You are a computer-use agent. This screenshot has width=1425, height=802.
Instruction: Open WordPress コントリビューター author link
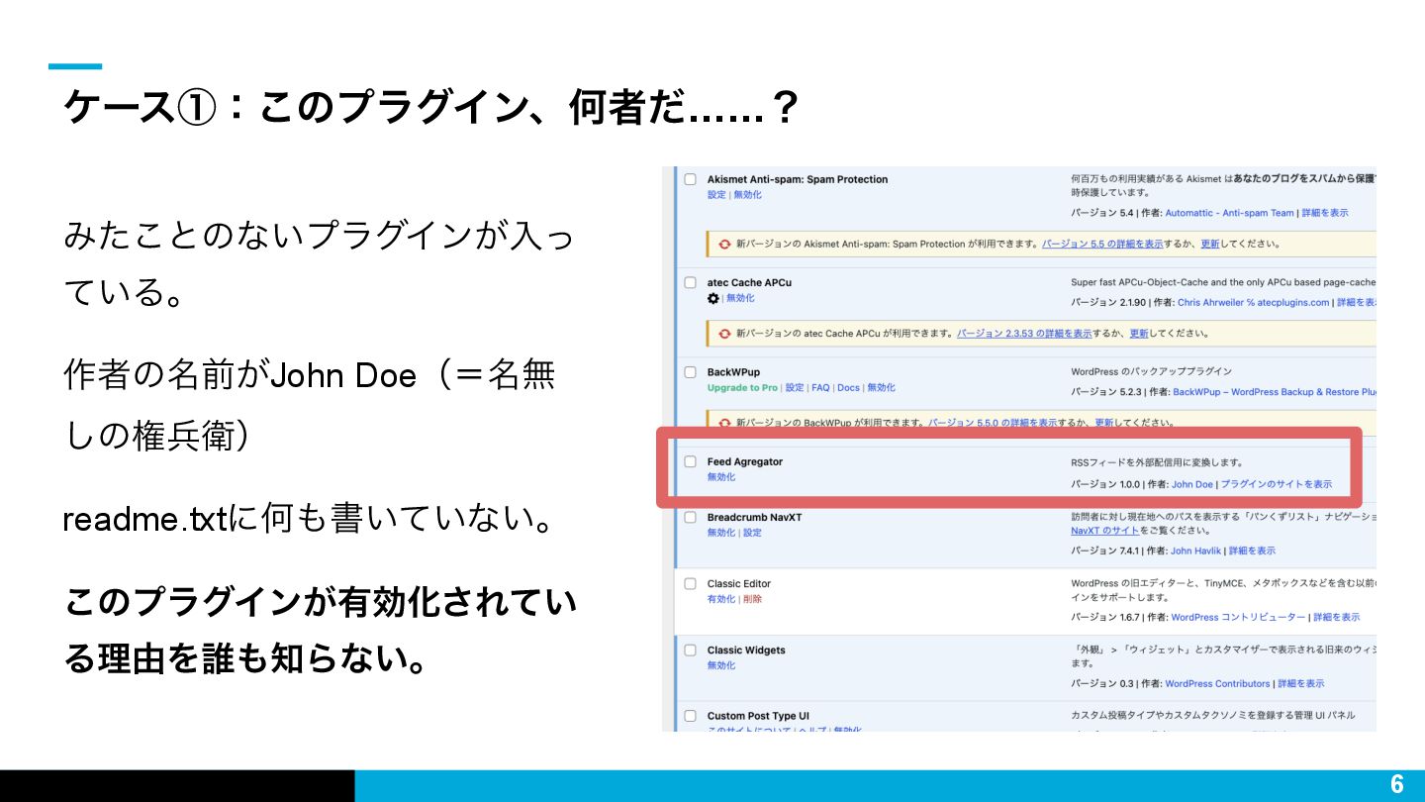(1238, 617)
